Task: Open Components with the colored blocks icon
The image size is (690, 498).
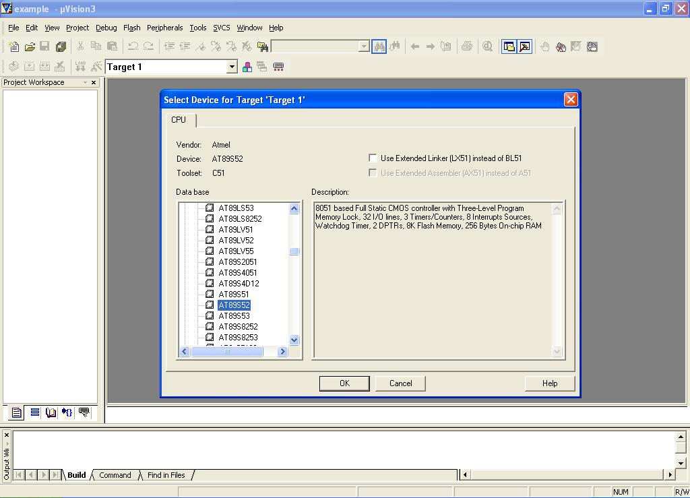Action: tap(247, 67)
